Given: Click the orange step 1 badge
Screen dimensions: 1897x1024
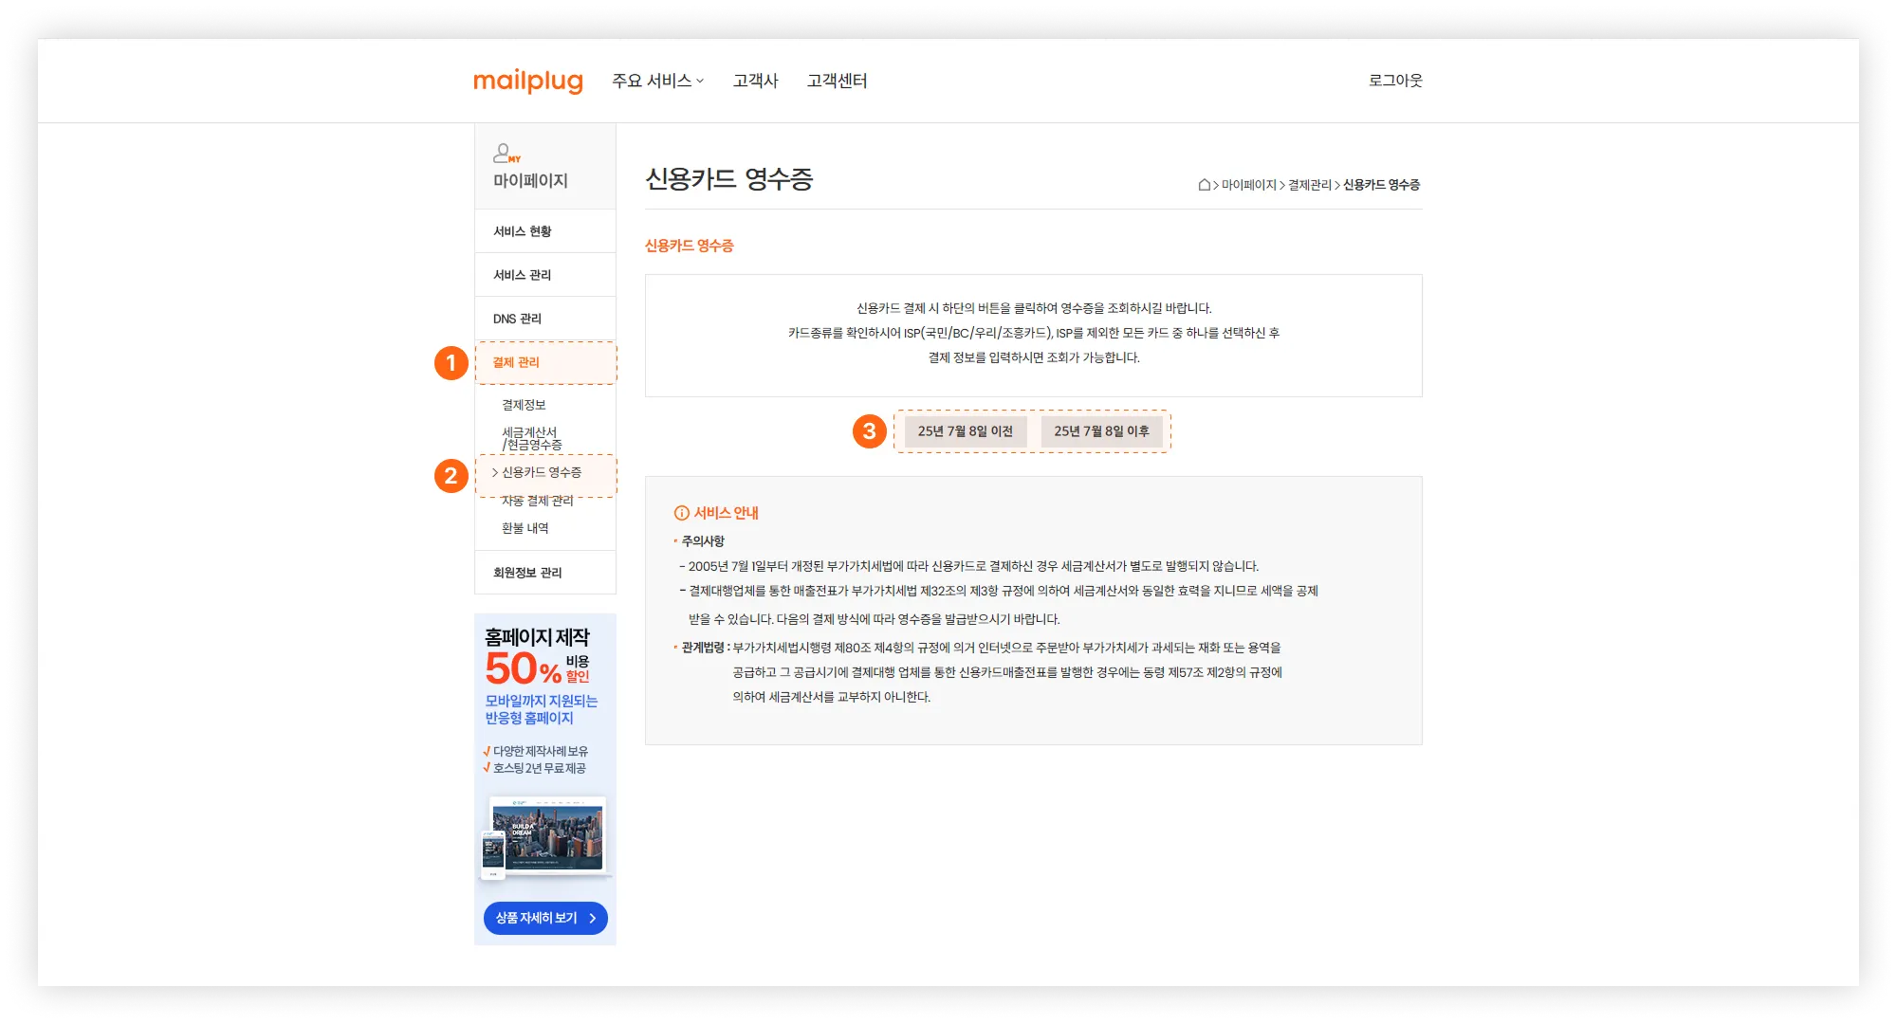Looking at the screenshot, I should [x=451, y=363].
